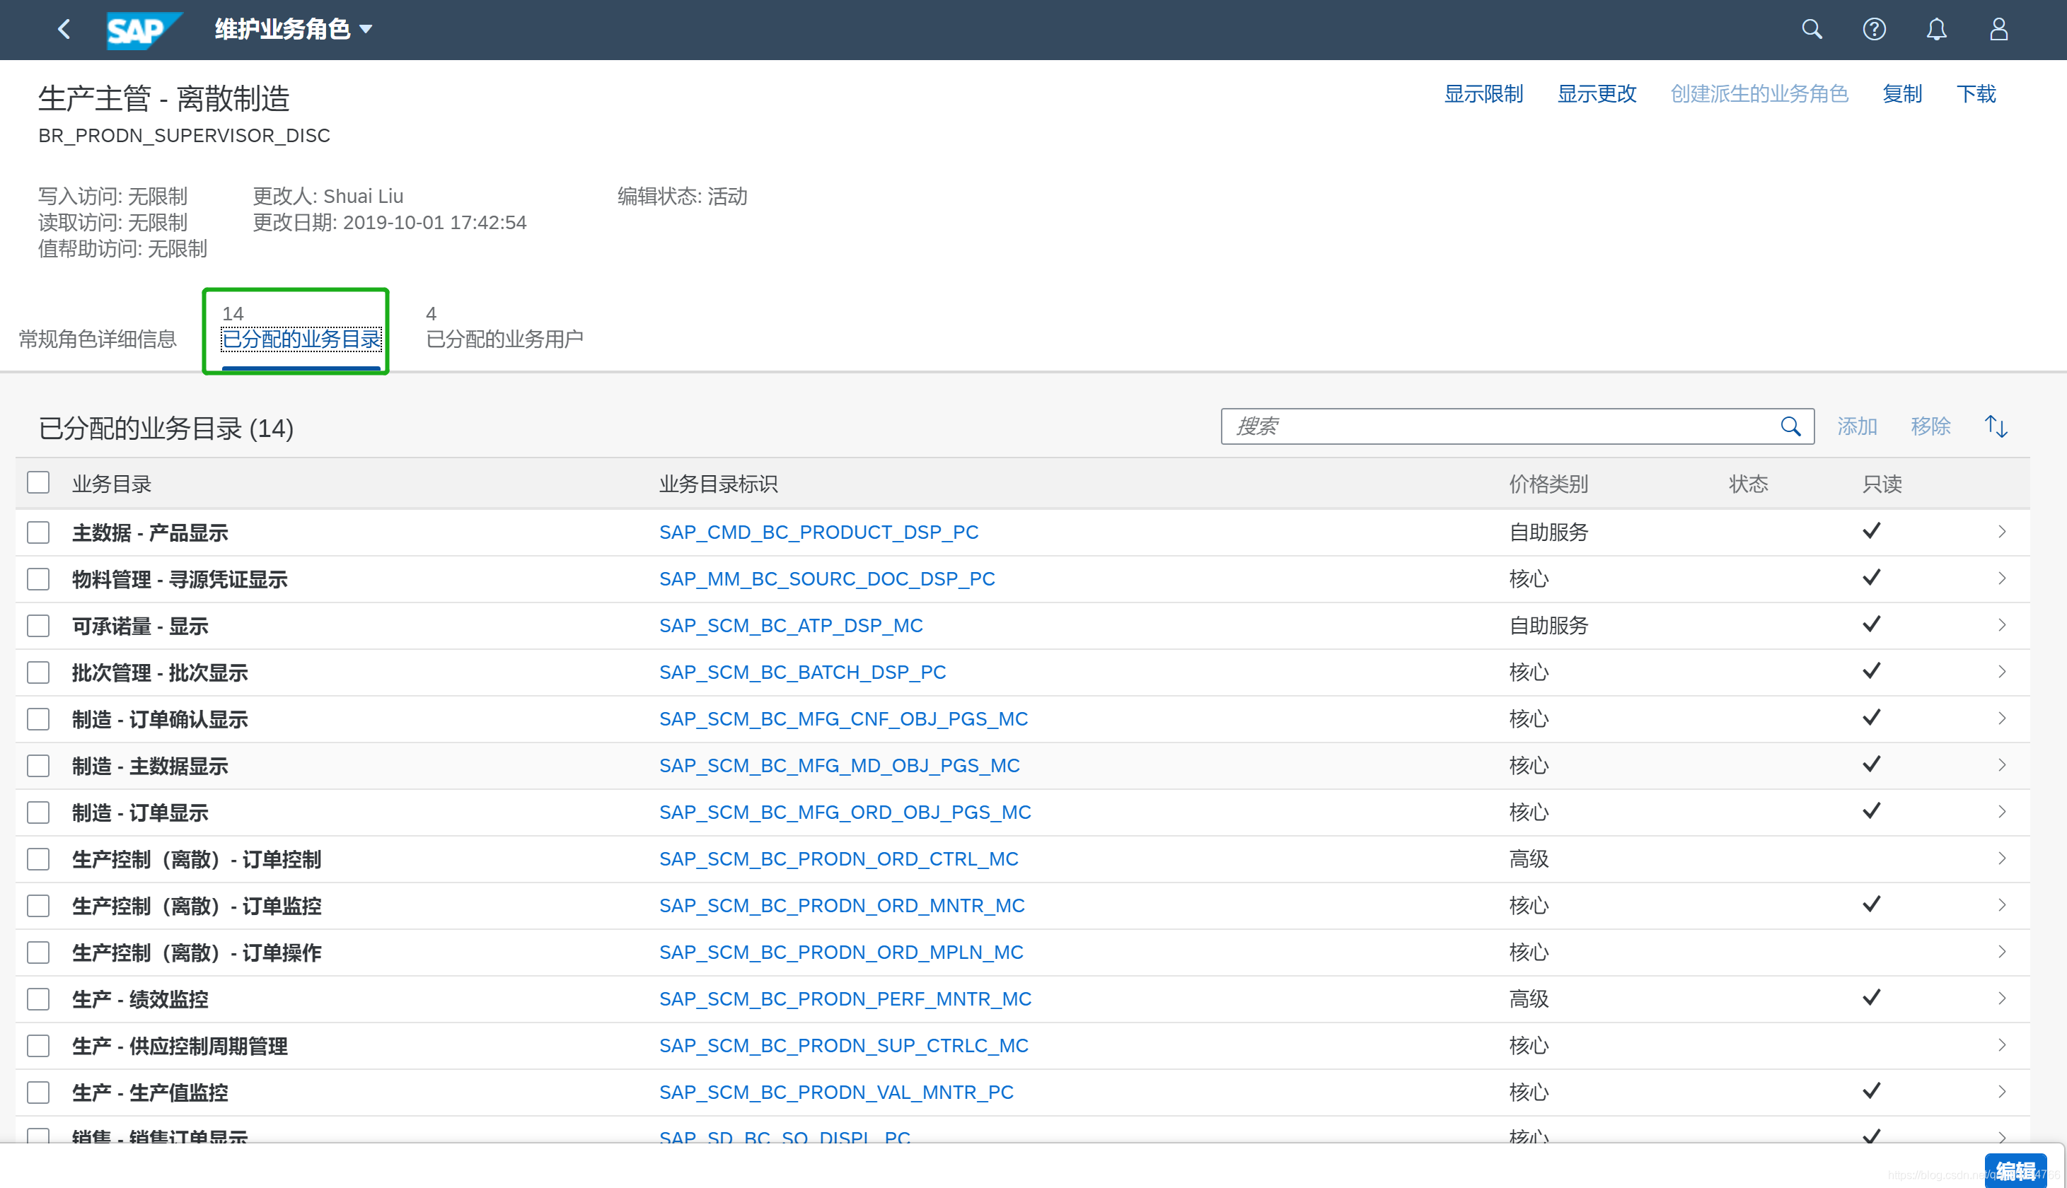The height and width of the screenshot is (1188, 2067).
Task: Open the notifications bell
Action: pos(1935,30)
